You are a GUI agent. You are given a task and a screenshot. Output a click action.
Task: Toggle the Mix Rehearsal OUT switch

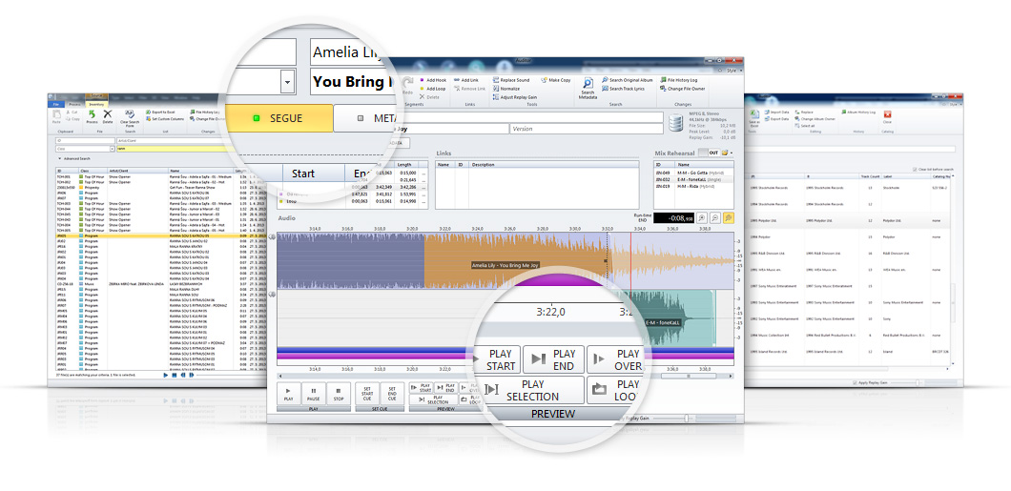(x=709, y=153)
